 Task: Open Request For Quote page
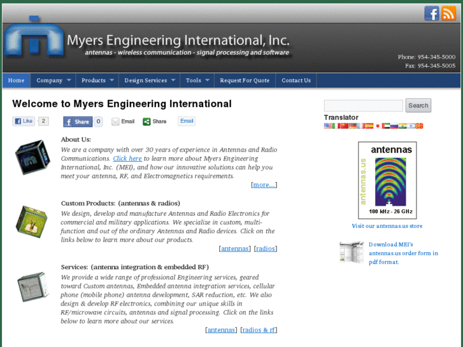tap(245, 80)
